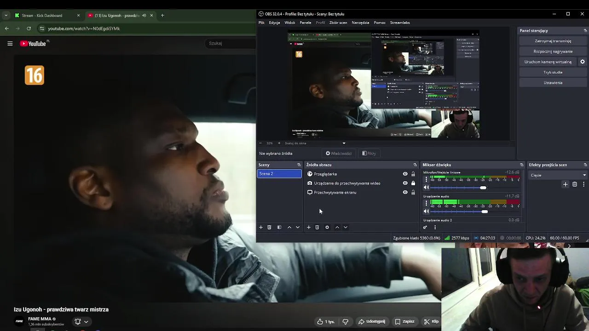Remove selected scene using Sceny trash icon
The image size is (589, 331).
click(269, 227)
